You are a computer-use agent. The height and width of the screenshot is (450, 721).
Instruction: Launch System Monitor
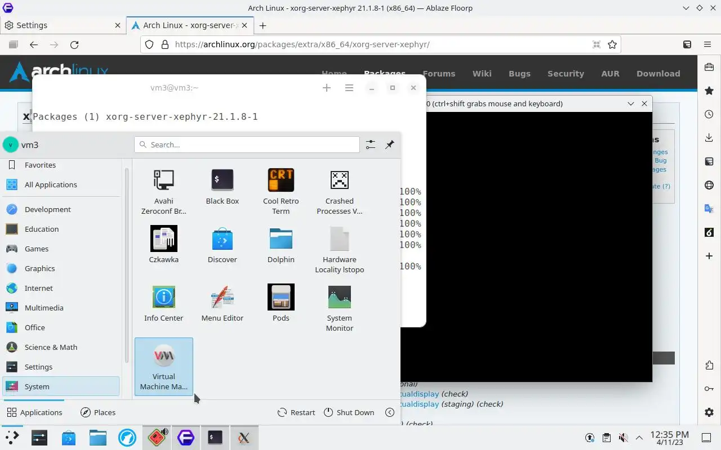point(339,308)
